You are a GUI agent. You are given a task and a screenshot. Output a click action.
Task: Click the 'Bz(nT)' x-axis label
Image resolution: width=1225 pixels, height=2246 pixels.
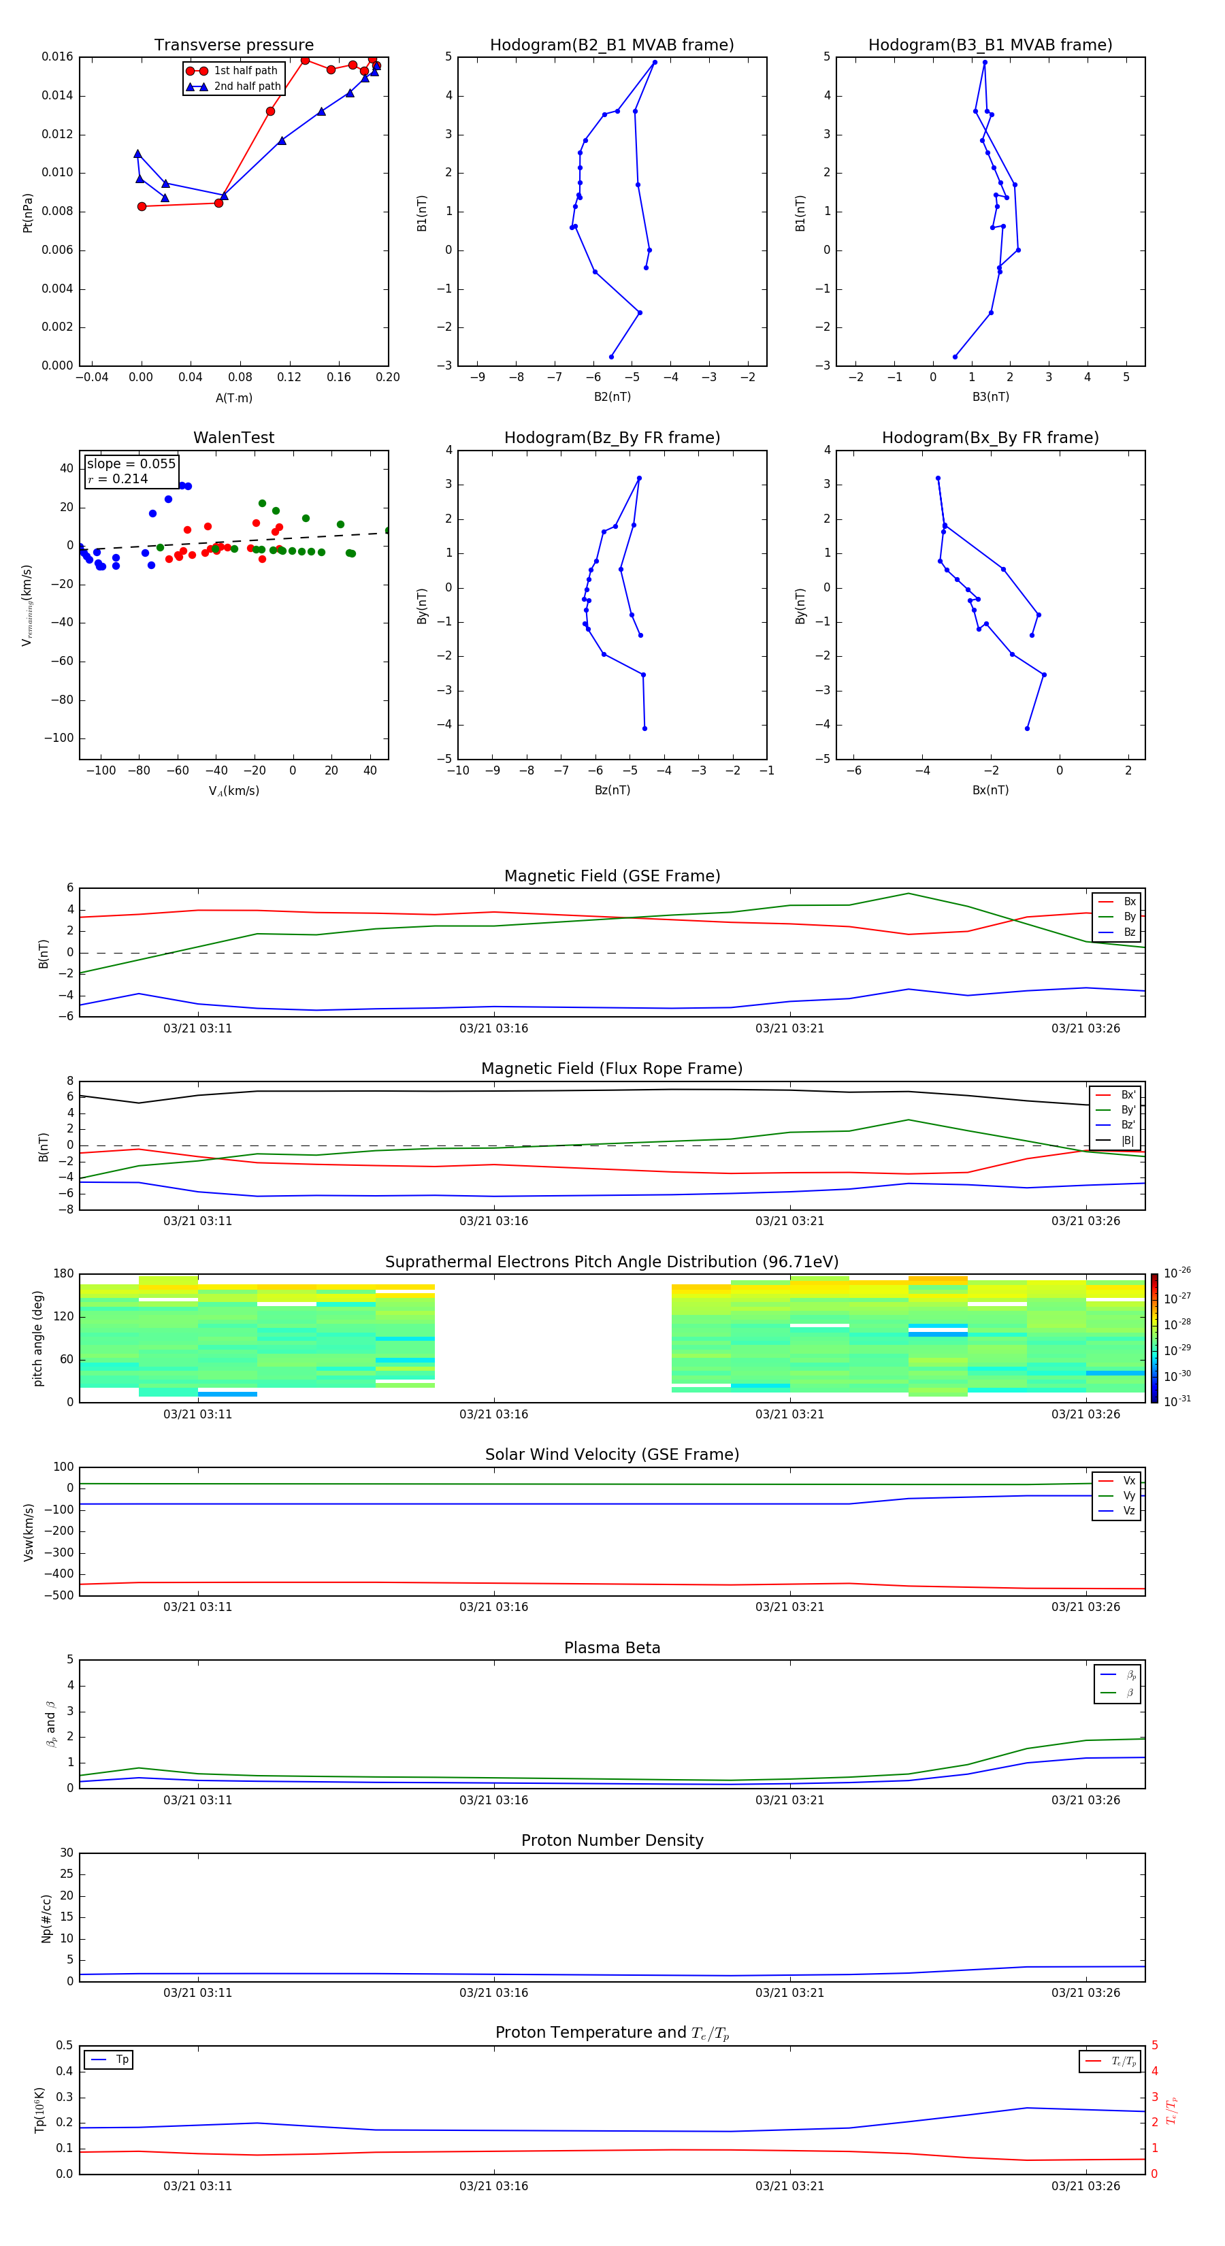(x=612, y=790)
